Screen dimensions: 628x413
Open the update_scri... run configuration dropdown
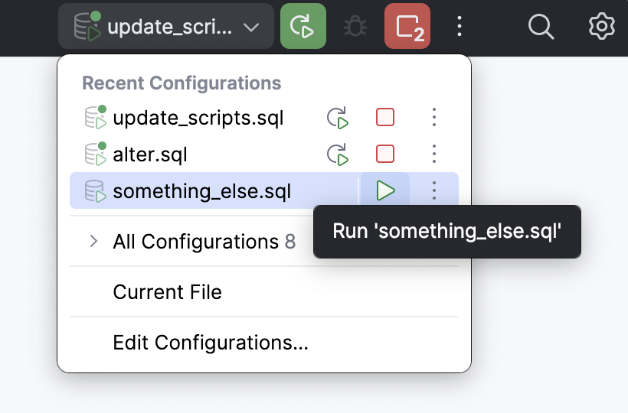166,27
